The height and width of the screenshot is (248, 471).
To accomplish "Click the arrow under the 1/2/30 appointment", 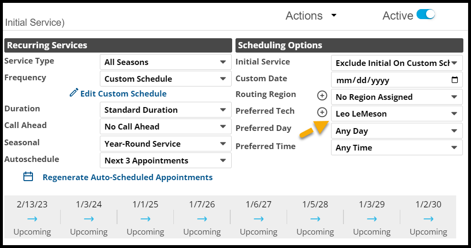I will [x=428, y=219].
